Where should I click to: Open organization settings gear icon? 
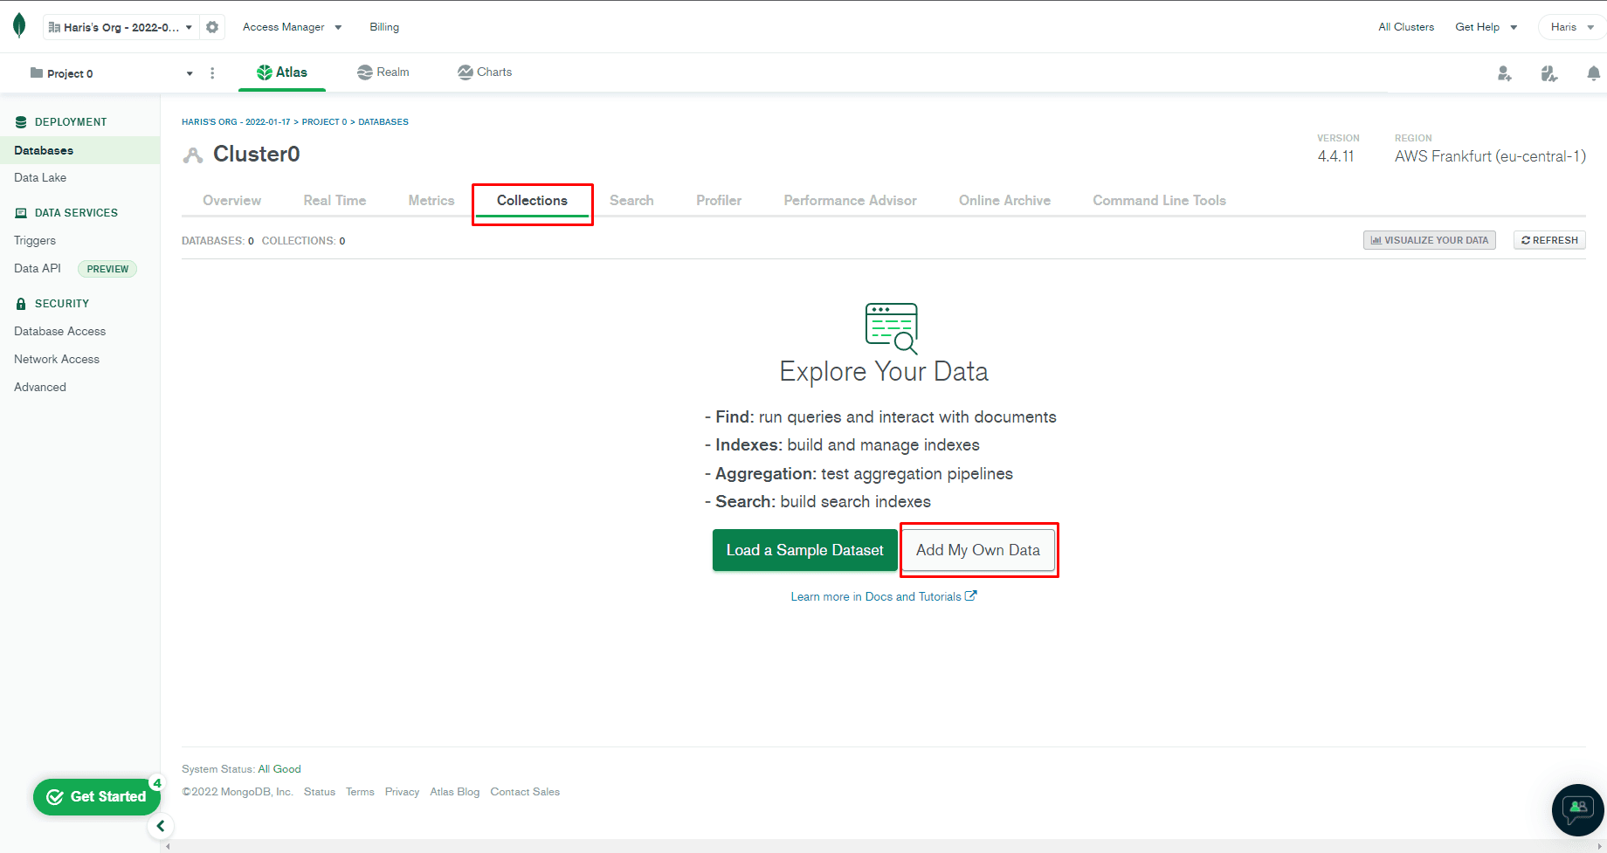[x=212, y=27]
